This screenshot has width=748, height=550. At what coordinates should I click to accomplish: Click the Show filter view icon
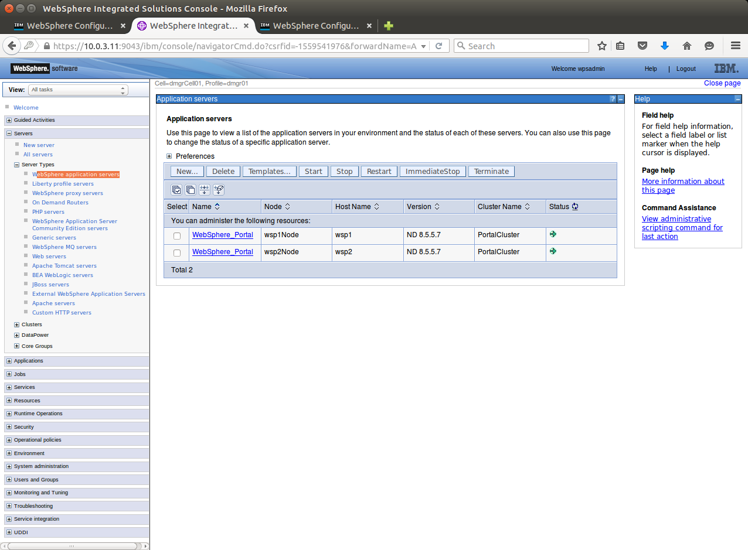pos(205,189)
